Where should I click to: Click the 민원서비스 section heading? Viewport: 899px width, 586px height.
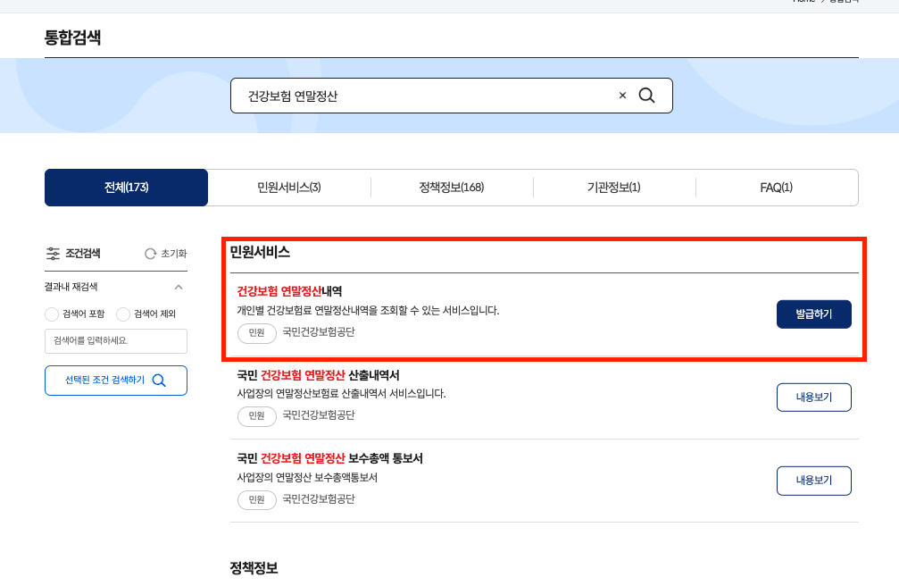pos(260,252)
